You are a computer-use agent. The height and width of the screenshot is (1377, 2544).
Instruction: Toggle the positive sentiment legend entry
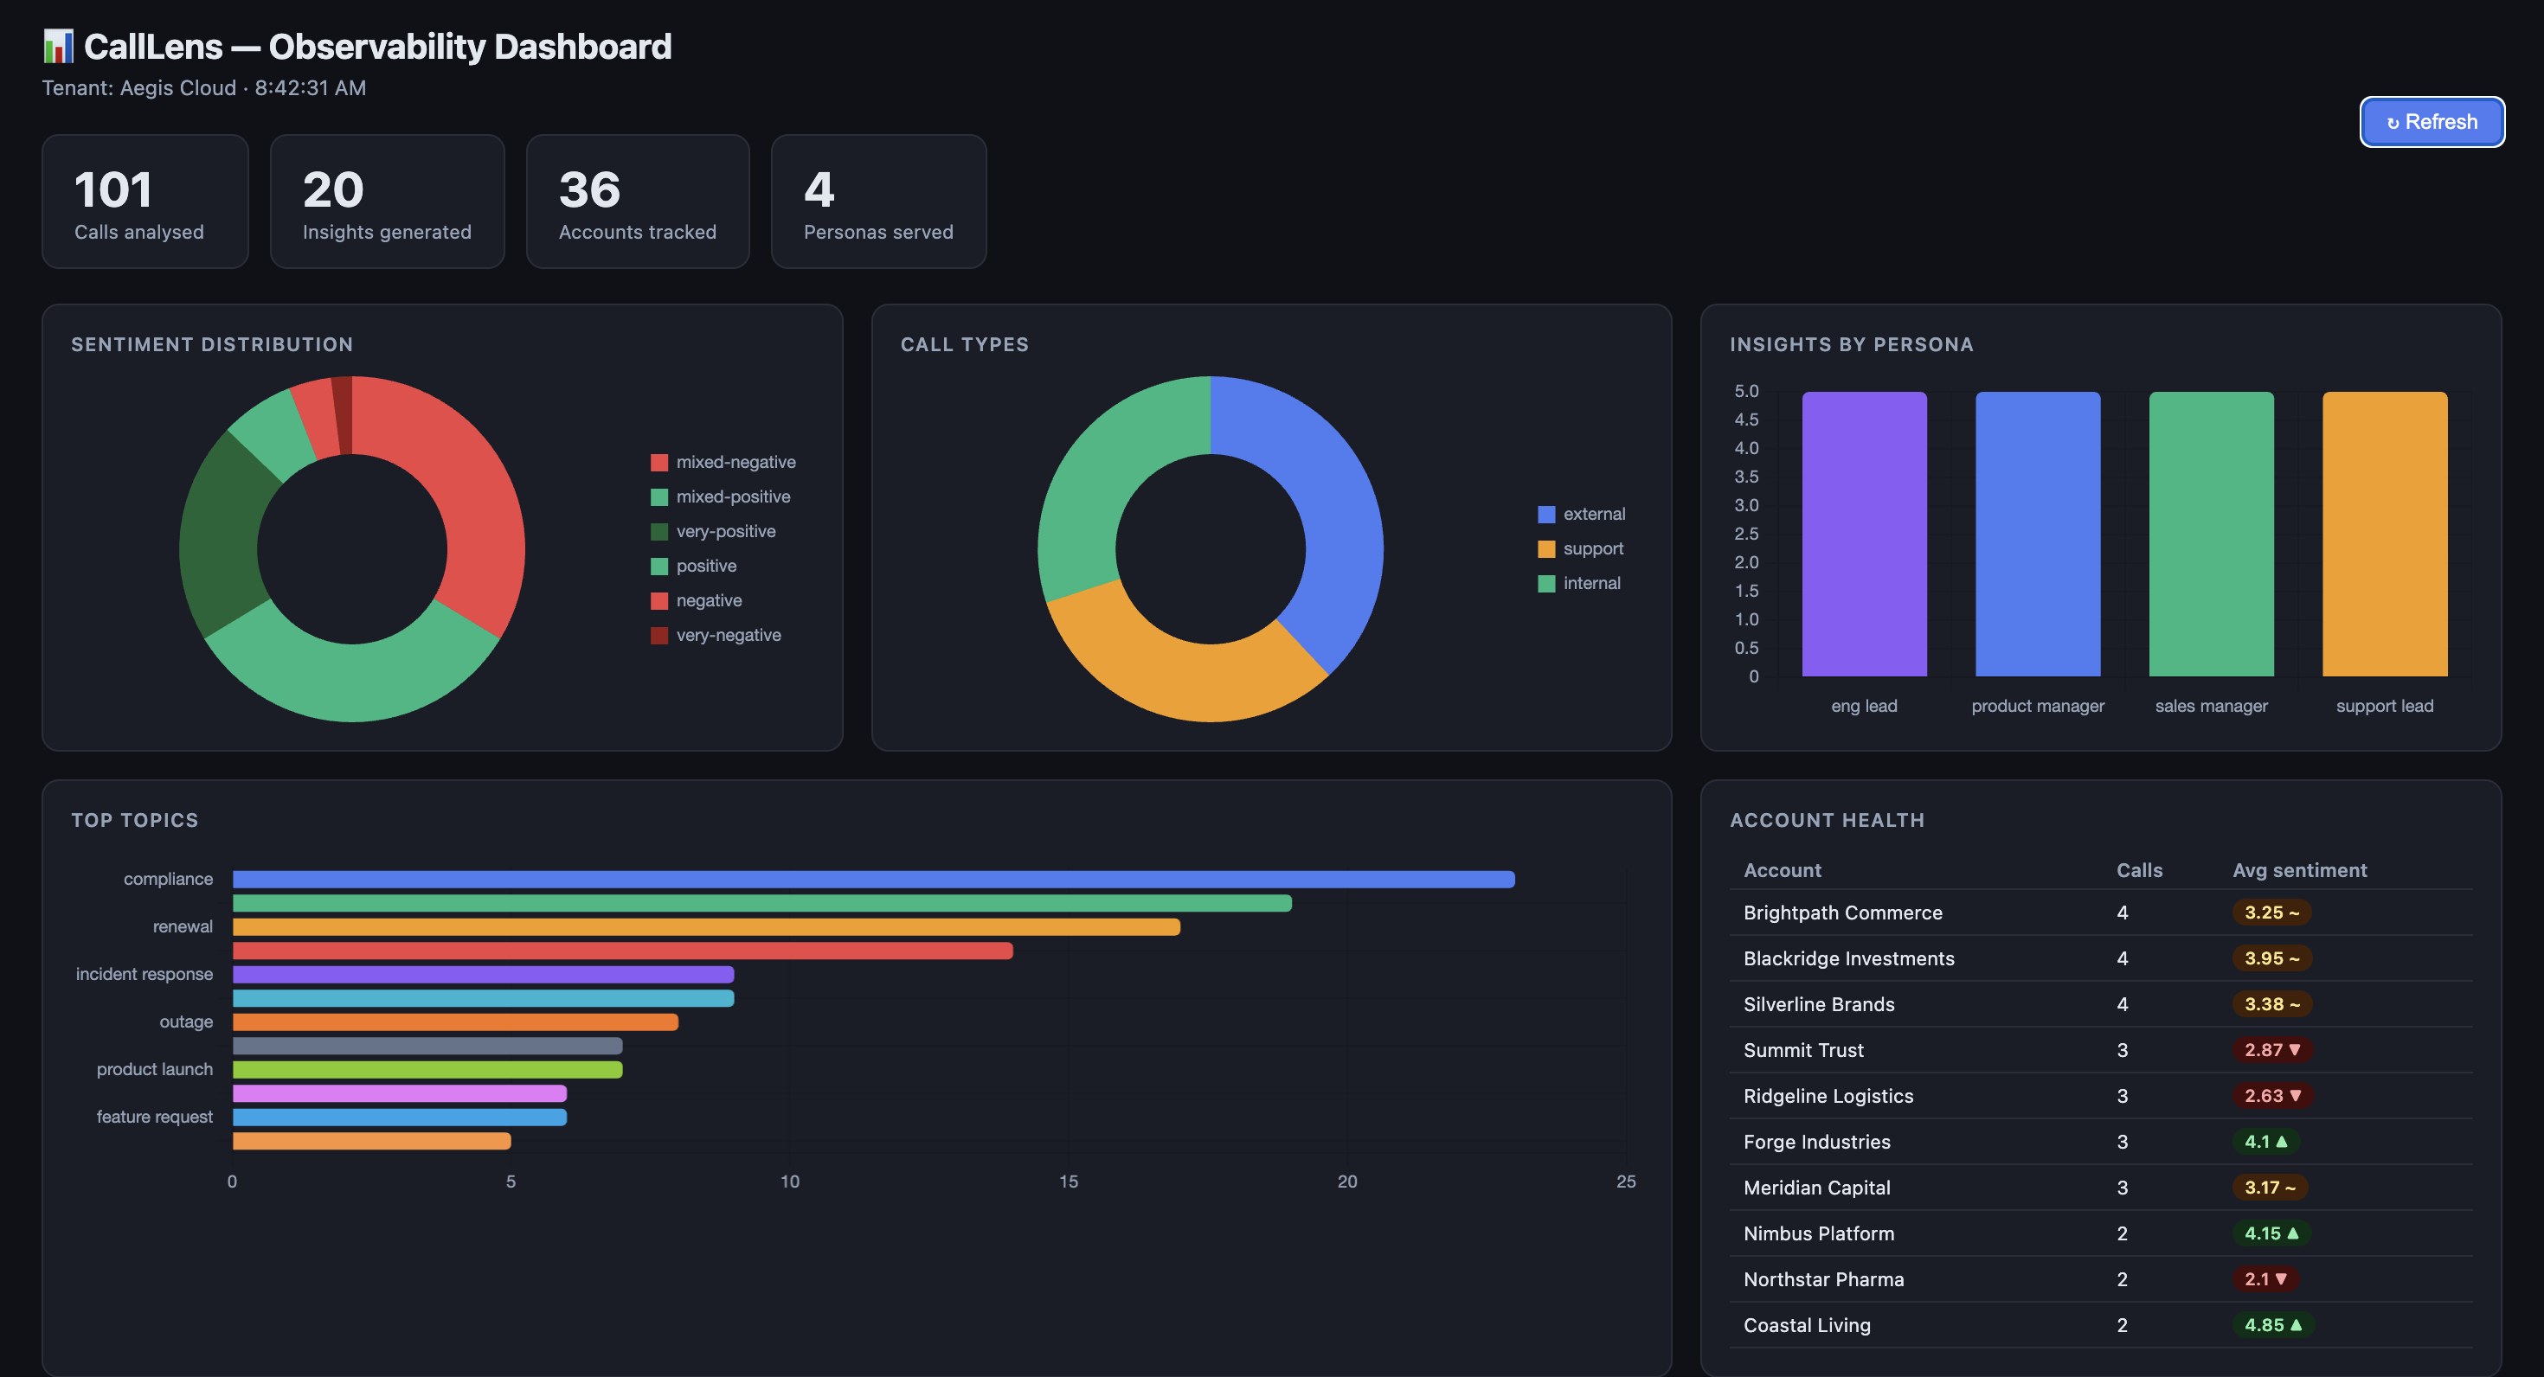tap(693, 566)
